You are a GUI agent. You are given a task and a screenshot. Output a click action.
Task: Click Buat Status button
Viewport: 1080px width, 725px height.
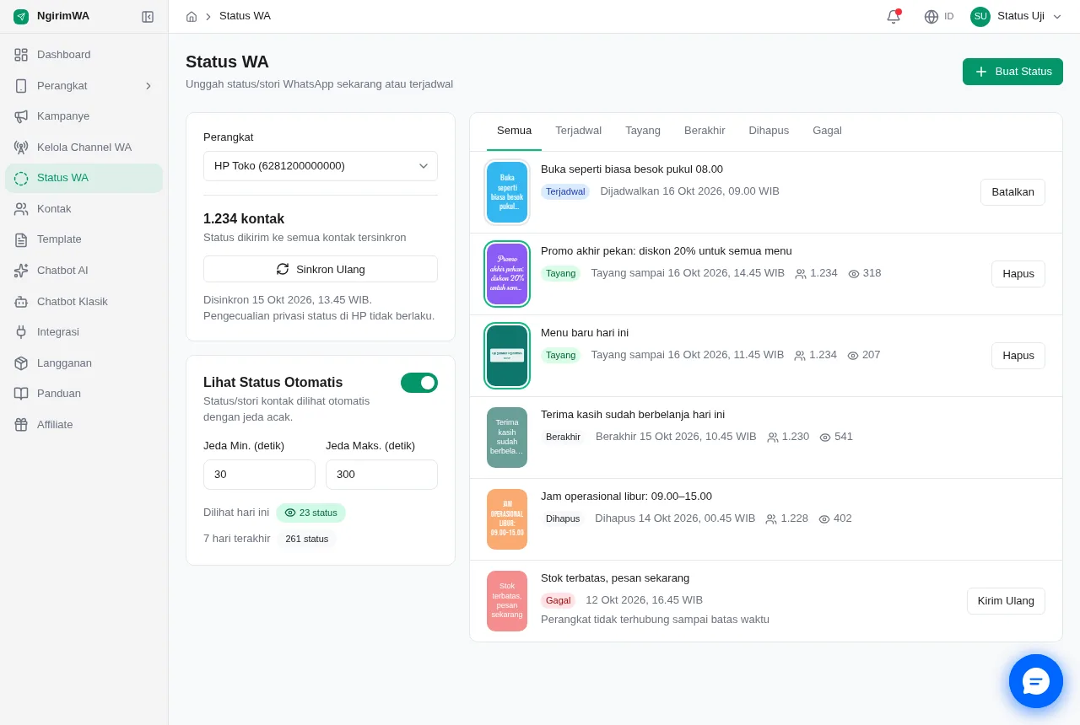(x=1012, y=72)
